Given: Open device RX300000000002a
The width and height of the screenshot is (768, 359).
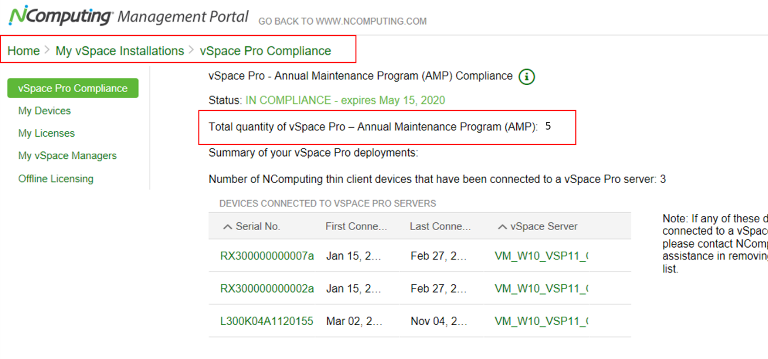Looking at the screenshot, I should [267, 289].
